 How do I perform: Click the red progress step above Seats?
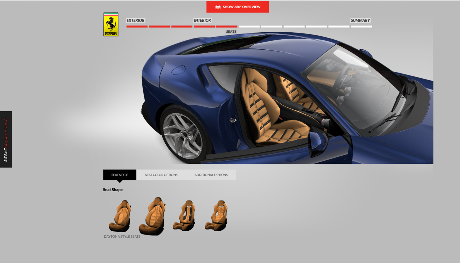(x=227, y=26)
